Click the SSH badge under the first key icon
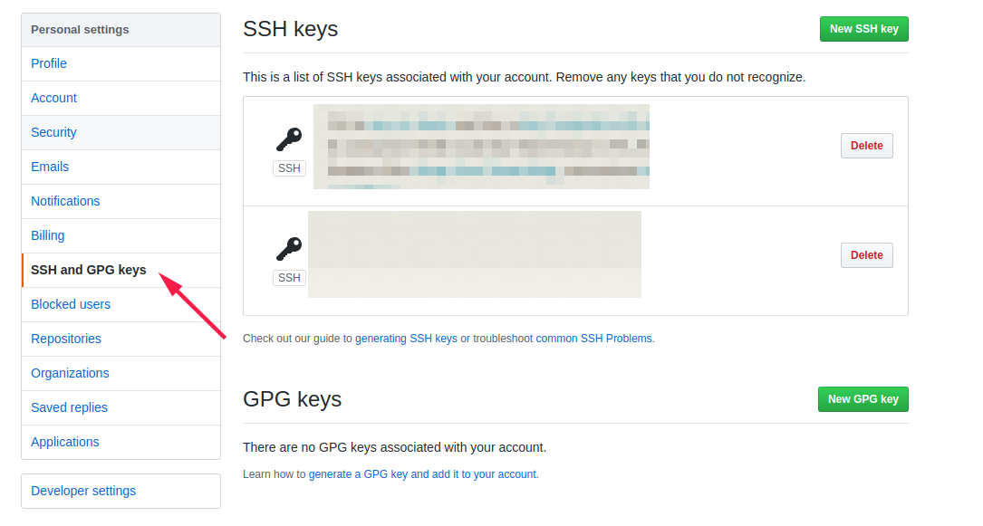The image size is (983, 526). click(288, 167)
